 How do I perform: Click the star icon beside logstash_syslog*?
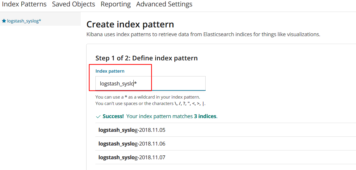(4, 21)
